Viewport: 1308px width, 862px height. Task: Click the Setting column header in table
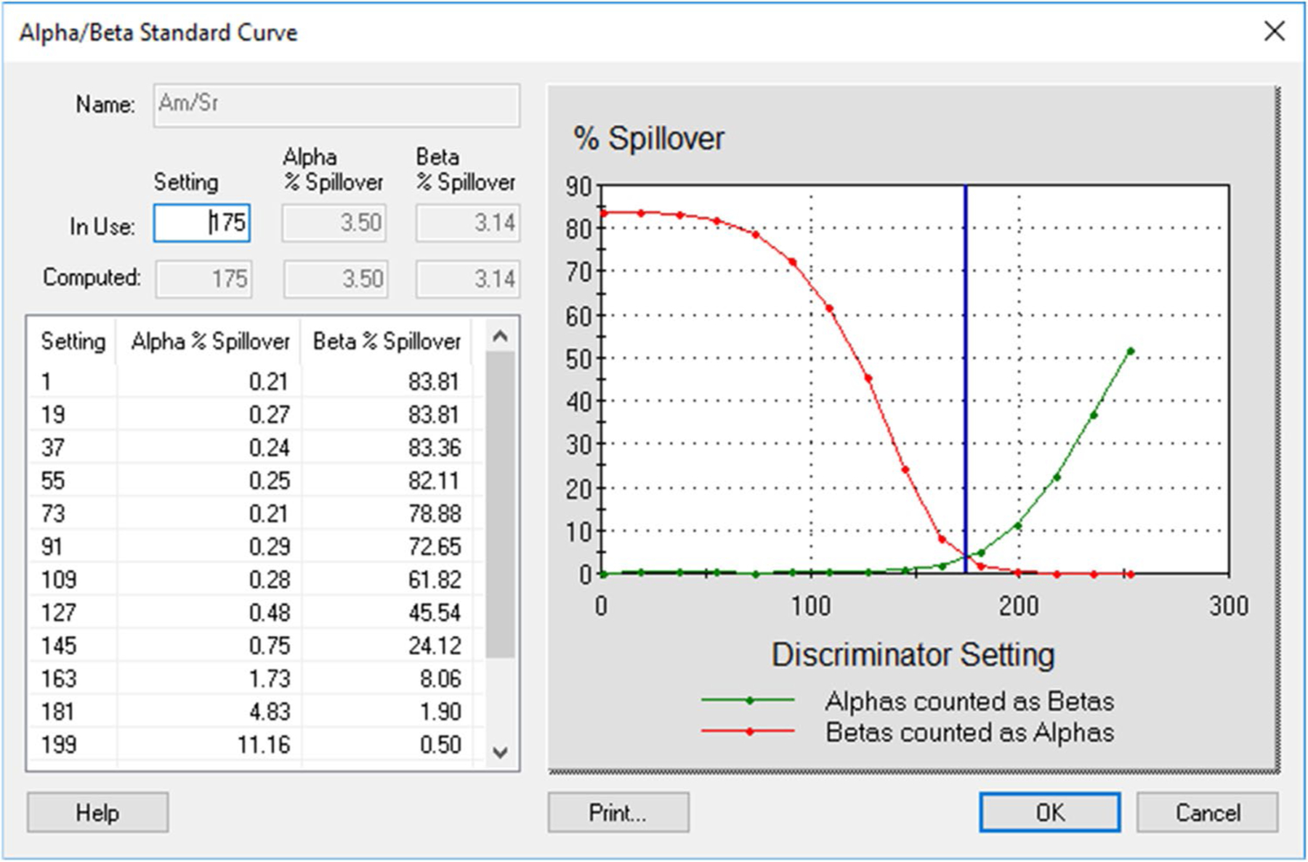(73, 341)
